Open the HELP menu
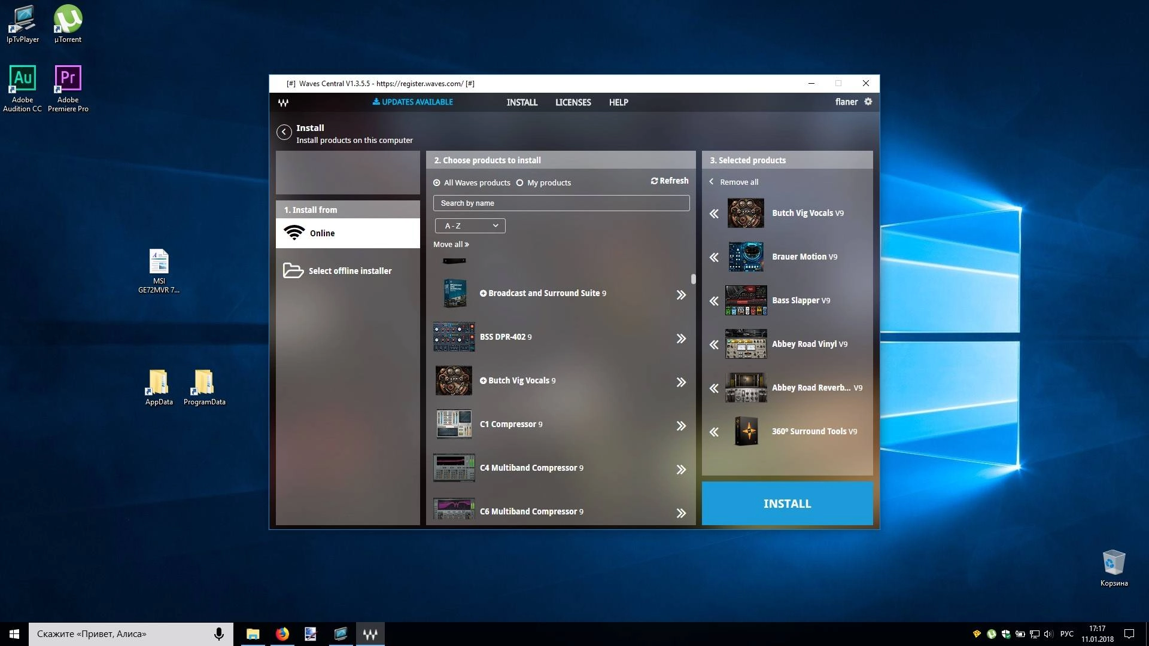The height and width of the screenshot is (646, 1149). (x=618, y=102)
